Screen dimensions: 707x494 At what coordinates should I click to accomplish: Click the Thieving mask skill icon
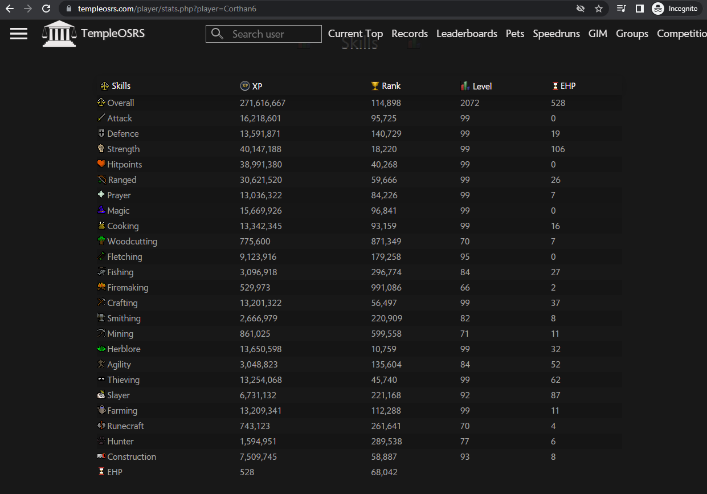coord(101,379)
